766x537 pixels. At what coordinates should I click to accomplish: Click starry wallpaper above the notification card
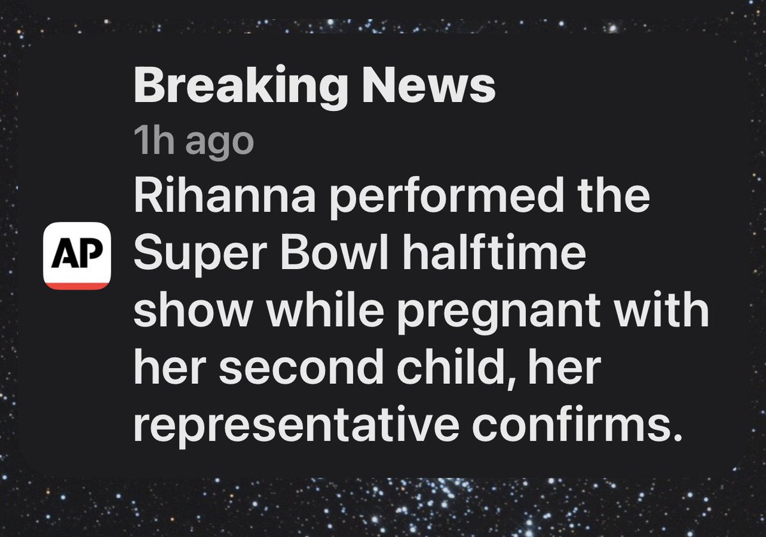383,16
